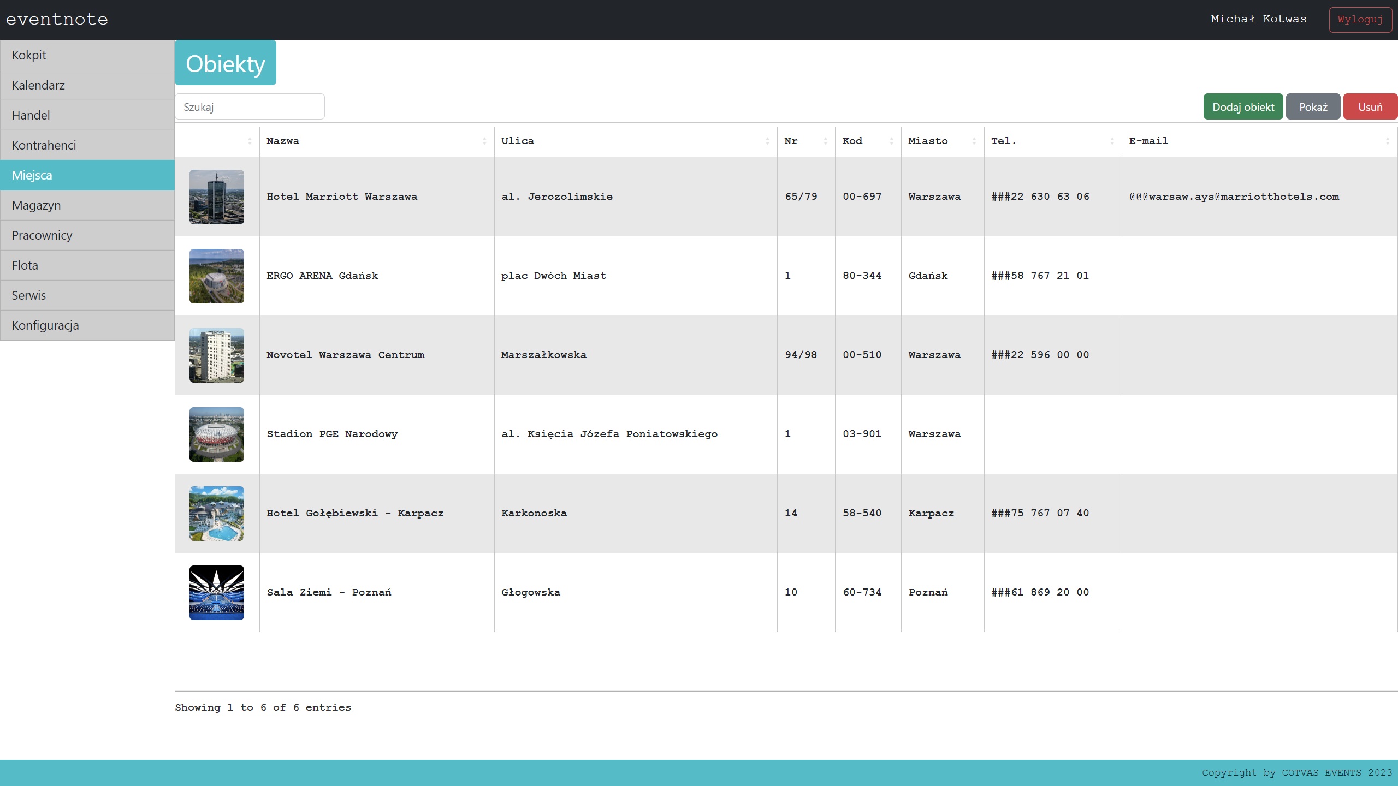Image resolution: width=1398 pixels, height=786 pixels.
Task: Click the Sala Ziemi Poznań thumbnail
Action: (216, 593)
